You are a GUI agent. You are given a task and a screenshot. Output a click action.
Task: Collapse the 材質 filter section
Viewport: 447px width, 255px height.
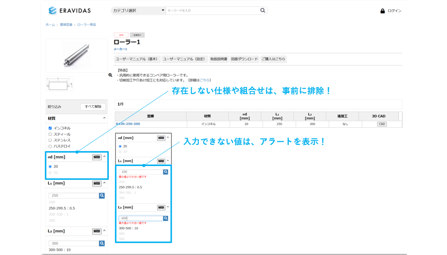pos(104,118)
